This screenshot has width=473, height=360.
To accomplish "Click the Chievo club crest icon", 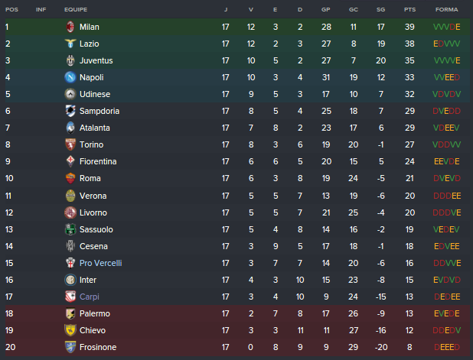I will click(70, 330).
